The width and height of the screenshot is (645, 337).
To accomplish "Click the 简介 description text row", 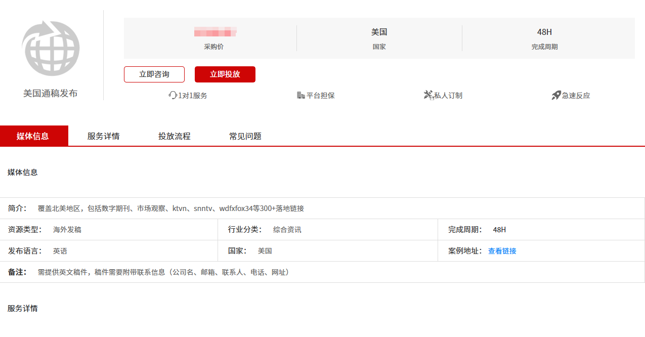I will 171,208.
